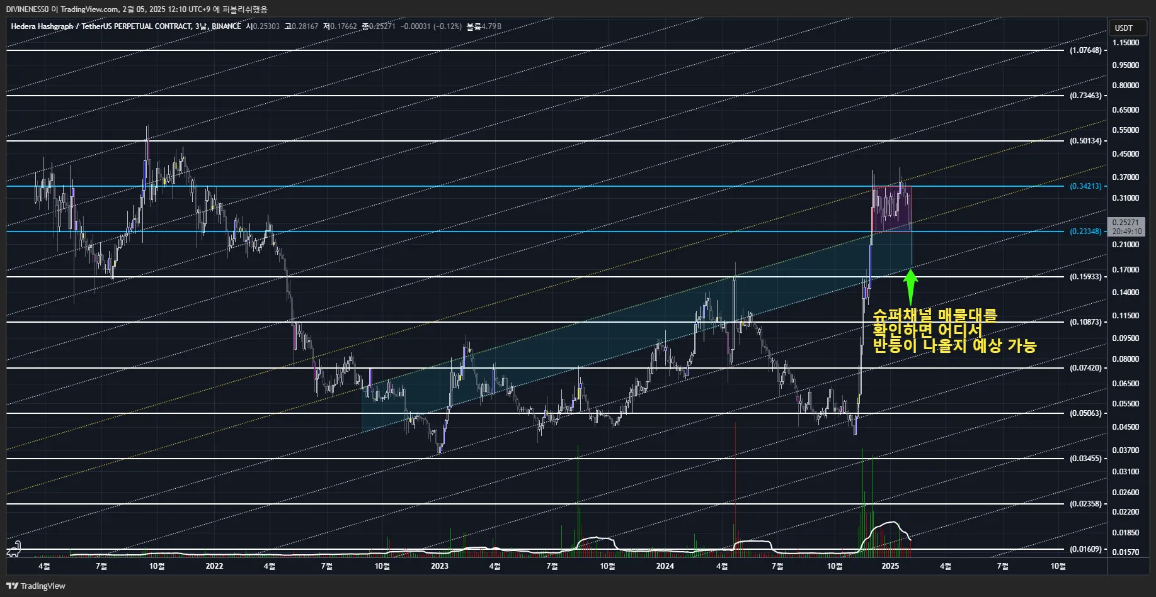Click the 2025 year label on time axis
Viewport: 1156px width, 597px height.
coord(890,566)
